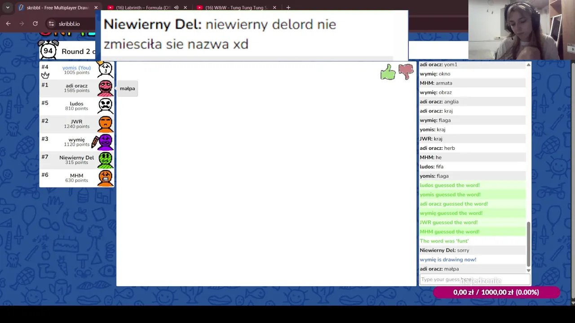
Task: Switch to the W&W Tung Tung tab
Action: coord(236,8)
